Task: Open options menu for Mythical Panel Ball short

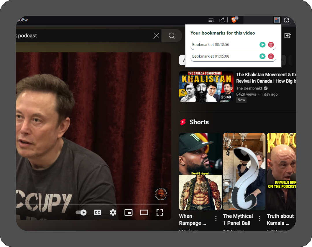Action: (260, 219)
